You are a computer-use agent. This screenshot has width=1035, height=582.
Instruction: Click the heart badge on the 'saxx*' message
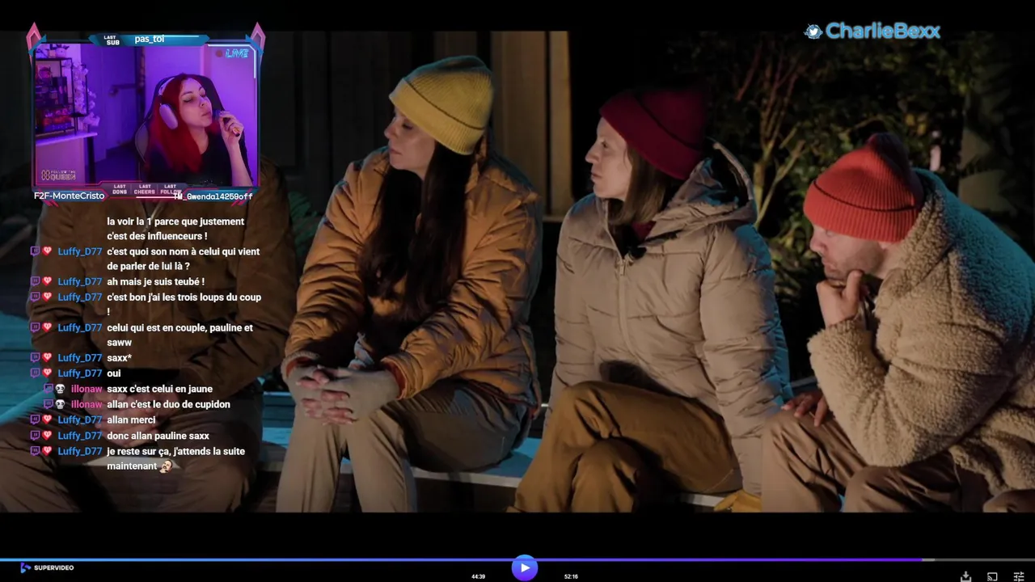click(47, 357)
